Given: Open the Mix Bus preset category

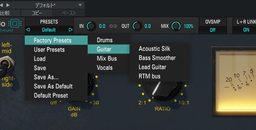Looking at the screenshot, I should pyautogui.click(x=107, y=58).
